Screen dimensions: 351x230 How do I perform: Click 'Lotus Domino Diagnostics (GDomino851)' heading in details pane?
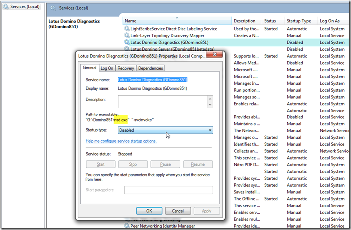point(74,24)
